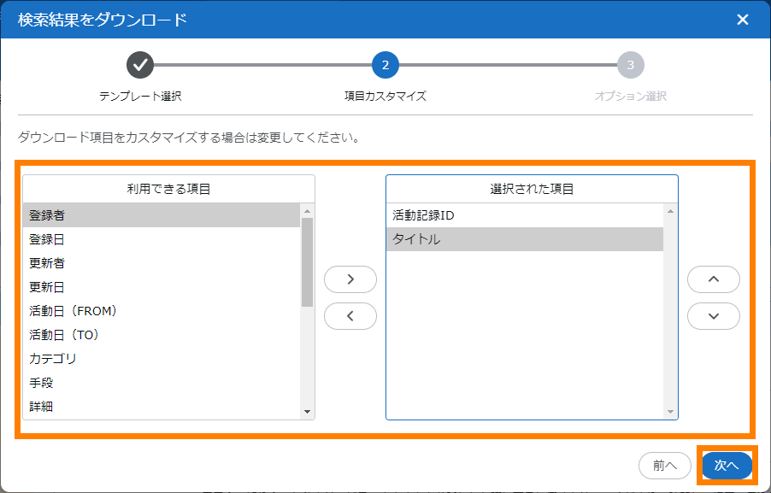Select 登録日 in available items list
The image size is (771, 493).
coord(162,239)
